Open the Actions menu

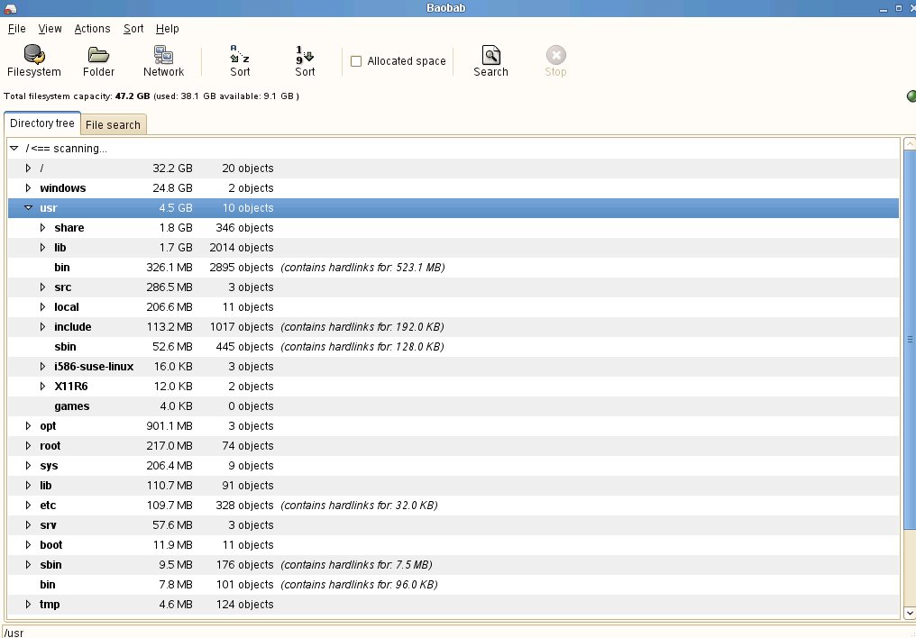[92, 29]
